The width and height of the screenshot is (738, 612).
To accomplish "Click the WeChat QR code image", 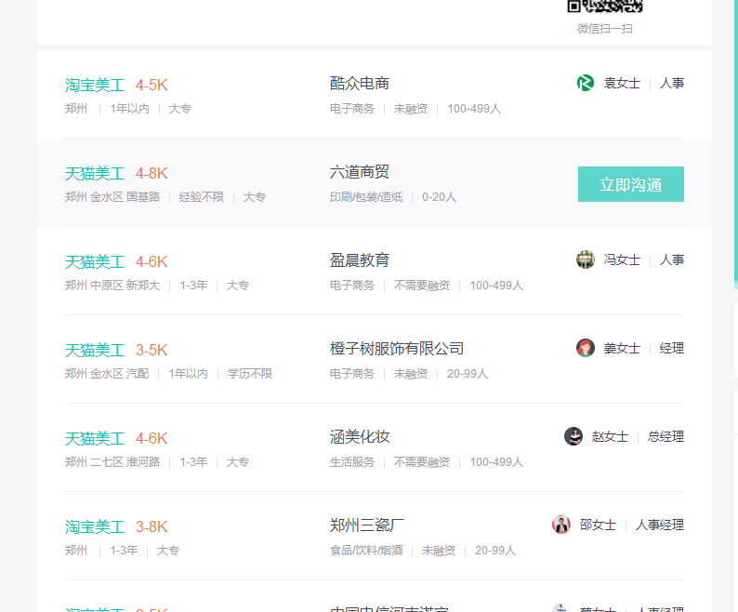I will pyautogui.click(x=605, y=7).
